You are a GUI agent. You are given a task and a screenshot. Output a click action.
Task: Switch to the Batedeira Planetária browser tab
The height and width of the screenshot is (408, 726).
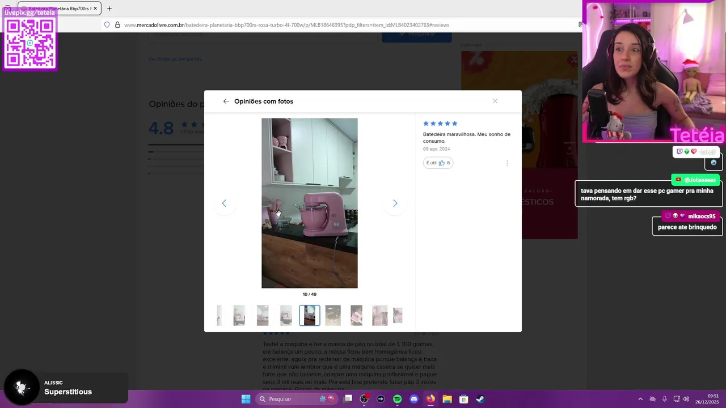point(60,8)
